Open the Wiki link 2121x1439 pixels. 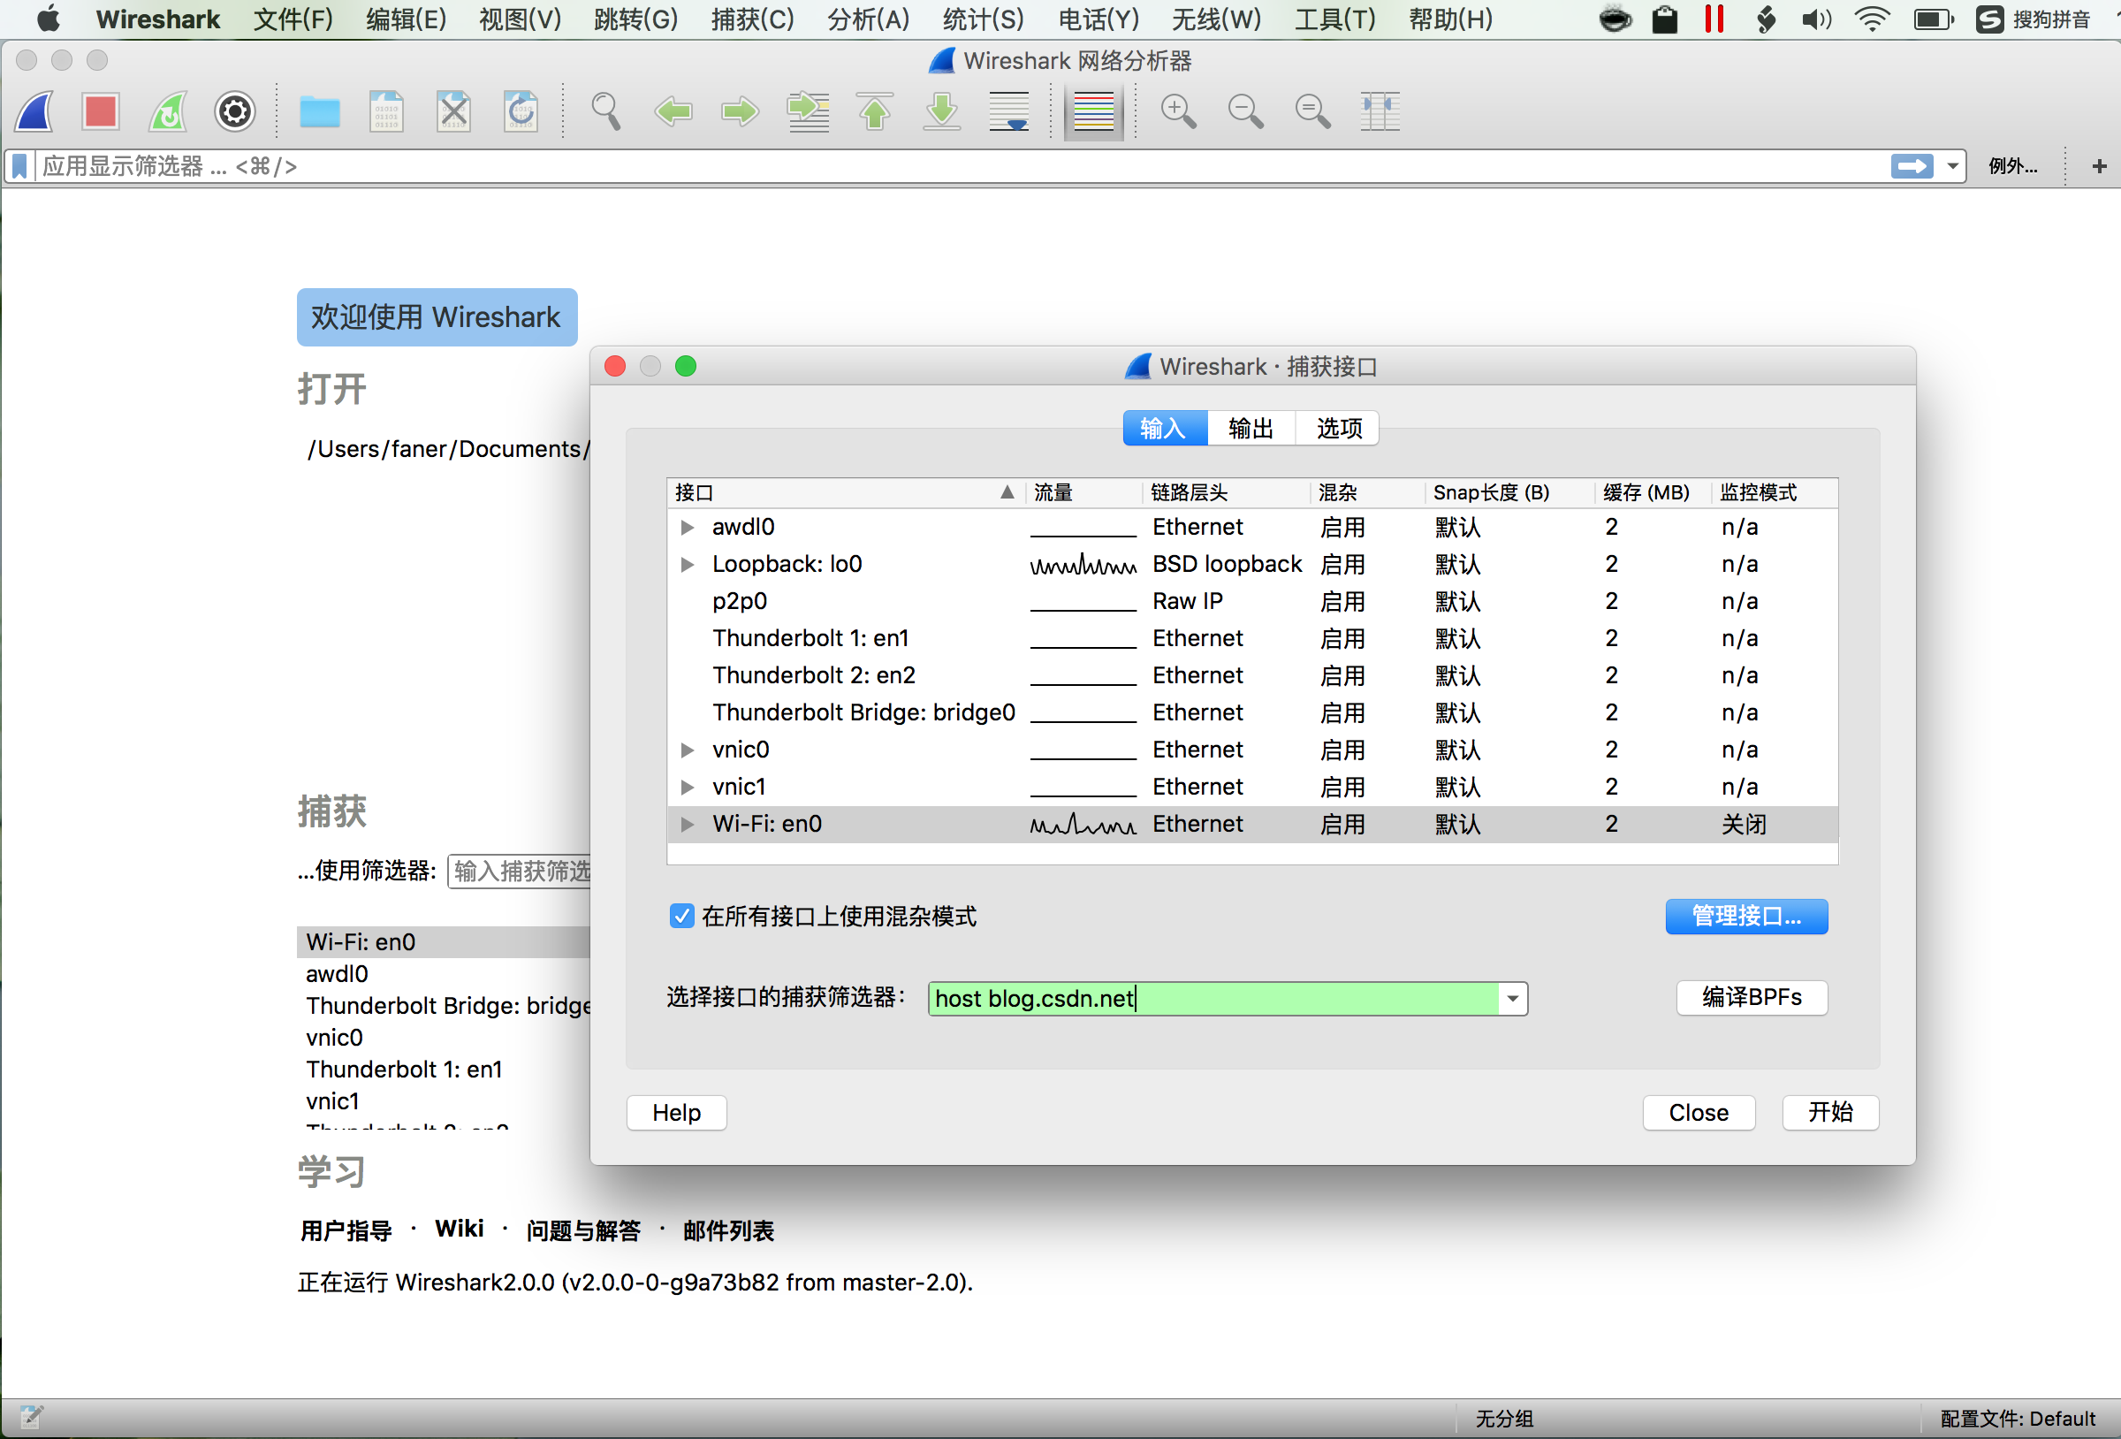[x=459, y=1229]
